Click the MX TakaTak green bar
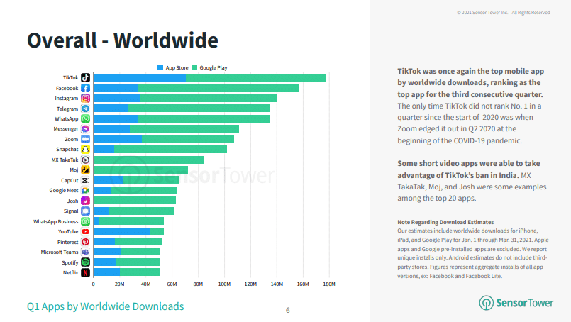This screenshot has width=571, height=322. (x=149, y=160)
